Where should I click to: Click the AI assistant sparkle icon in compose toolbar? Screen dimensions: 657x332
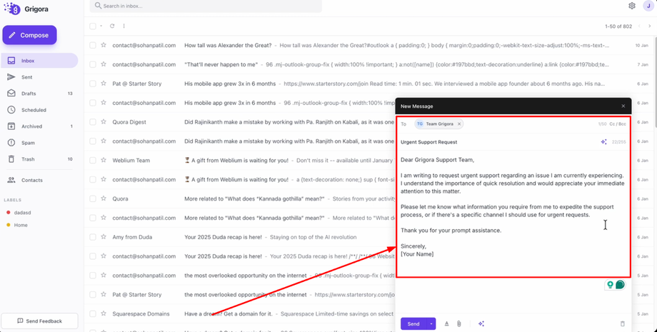[x=481, y=323]
